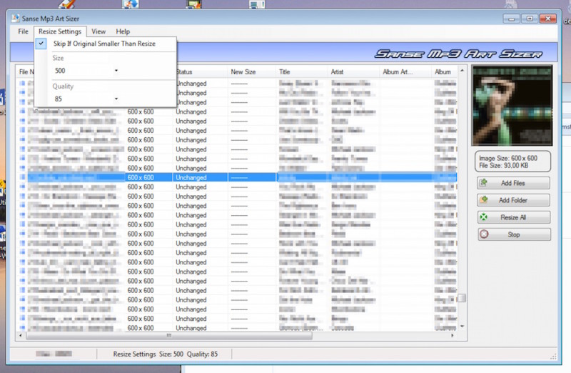Sort by the Artist column header
The width and height of the screenshot is (571, 373).
353,72
